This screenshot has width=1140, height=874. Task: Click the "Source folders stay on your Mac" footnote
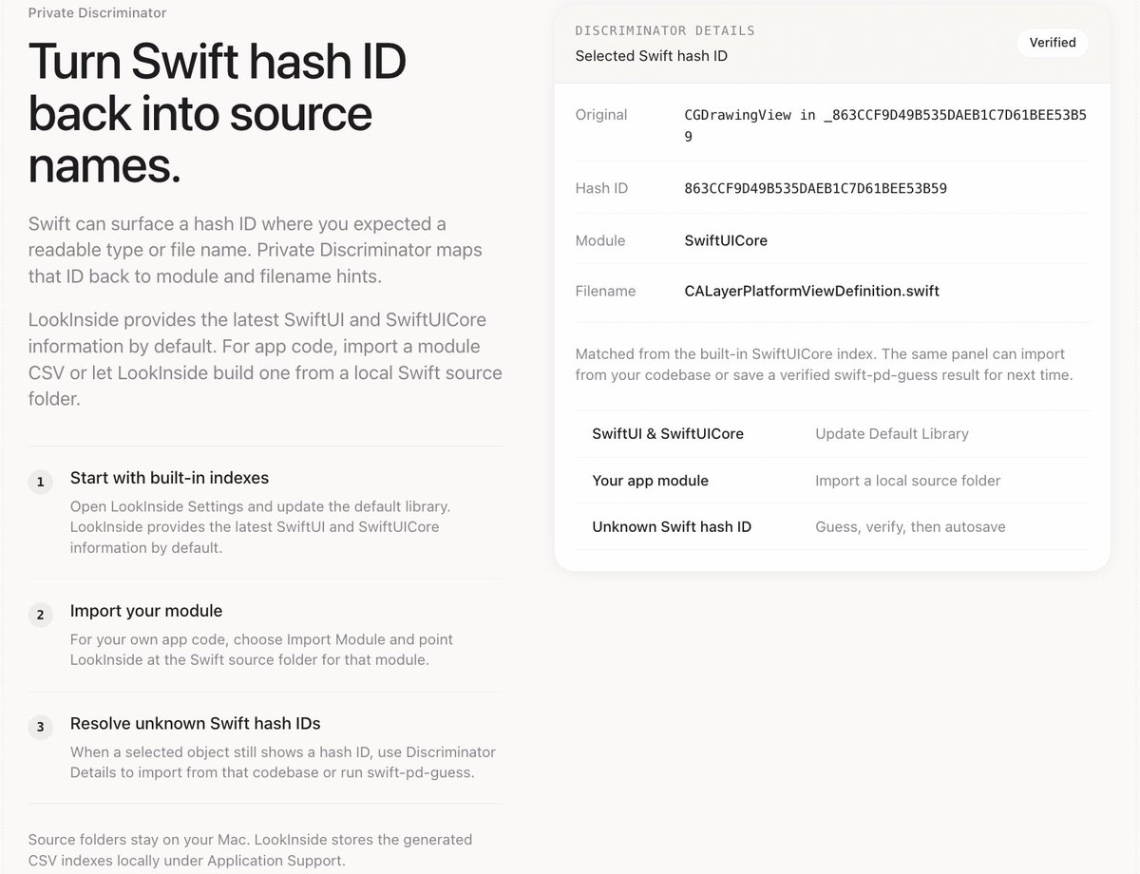coord(250,850)
